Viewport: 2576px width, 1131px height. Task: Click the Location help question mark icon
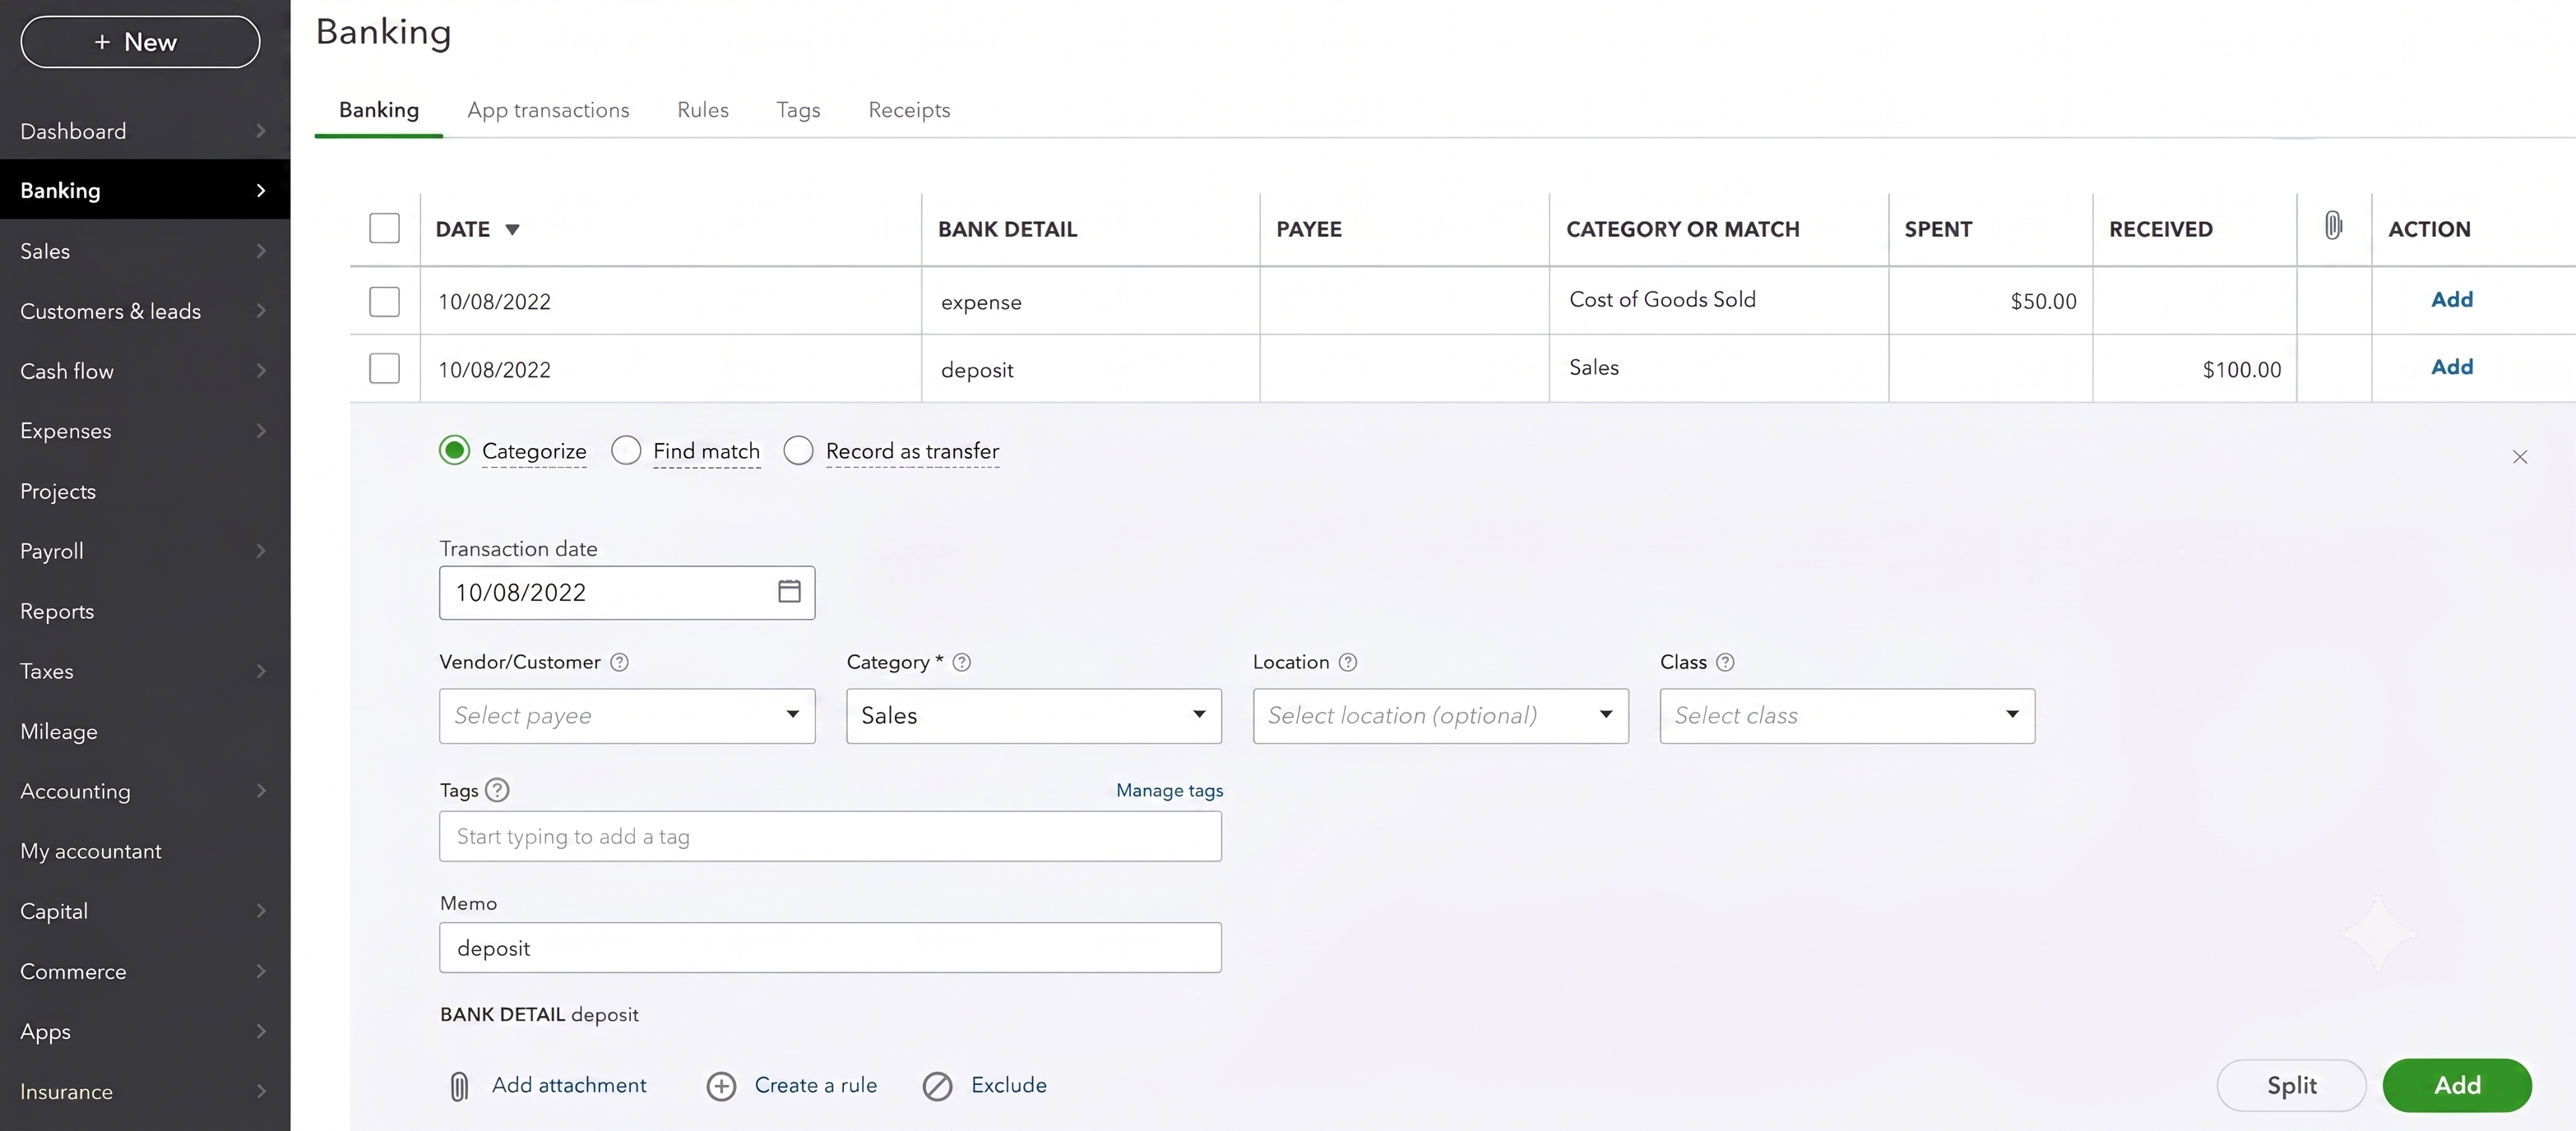(x=1347, y=662)
